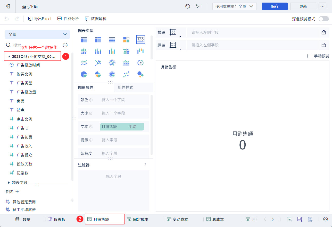332x227 pixels.
Task: Select the 站点 field
Action: click(x=21, y=110)
